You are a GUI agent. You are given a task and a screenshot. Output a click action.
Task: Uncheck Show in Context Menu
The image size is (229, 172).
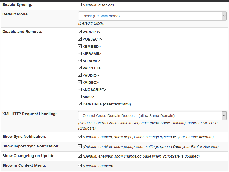click(x=80, y=166)
